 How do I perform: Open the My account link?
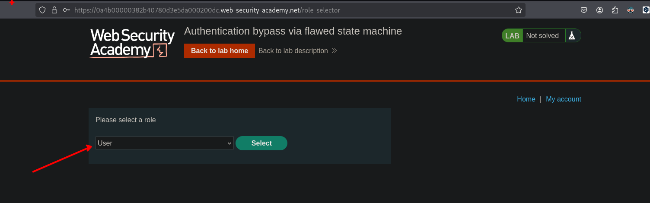pyautogui.click(x=563, y=99)
